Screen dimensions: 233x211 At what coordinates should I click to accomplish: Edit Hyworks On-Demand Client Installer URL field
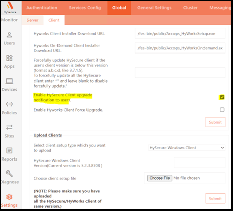[x=180, y=48]
